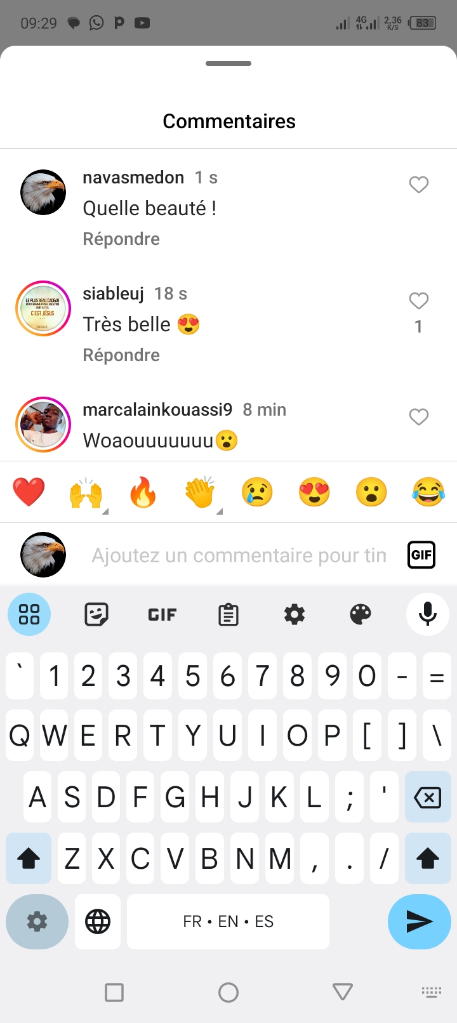Like navasmedon's comment with the heart
The height and width of the screenshot is (1023, 457).
click(x=418, y=185)
